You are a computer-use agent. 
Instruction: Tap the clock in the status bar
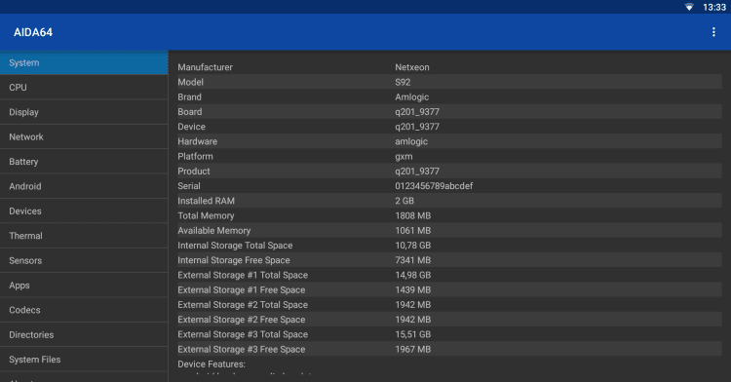click(x=714, y=7)
